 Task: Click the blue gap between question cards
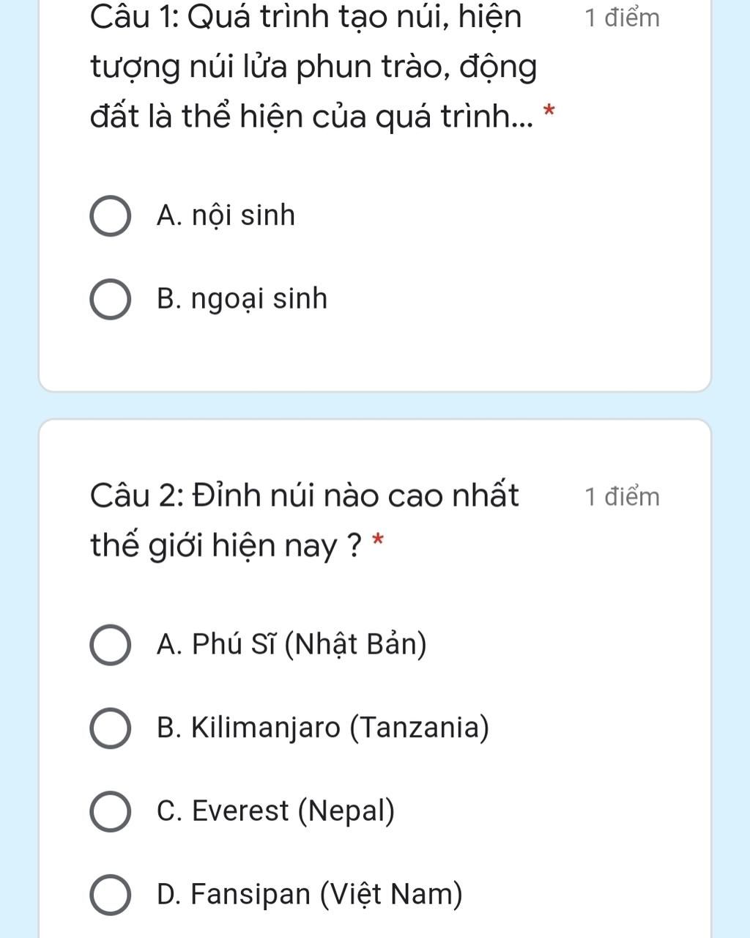point(374,405)
